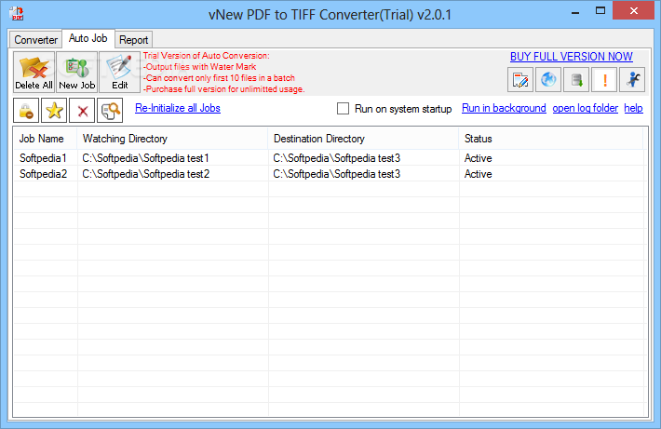Click the blue globe icon
This screenshot has width=661, height=429.
(548, 80)
